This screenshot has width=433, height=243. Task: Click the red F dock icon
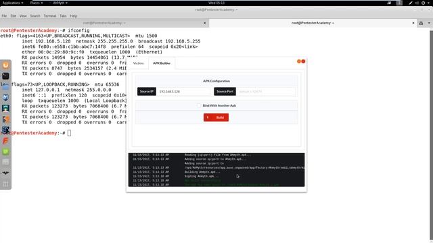point(5,141)
